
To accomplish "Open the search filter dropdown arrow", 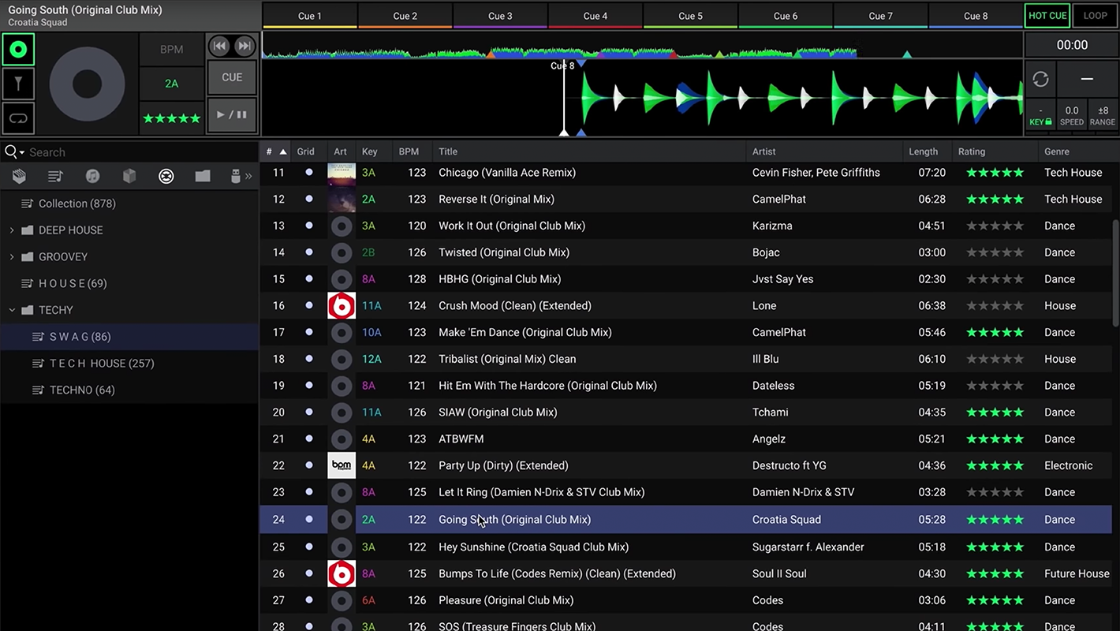I will (22, 153).
